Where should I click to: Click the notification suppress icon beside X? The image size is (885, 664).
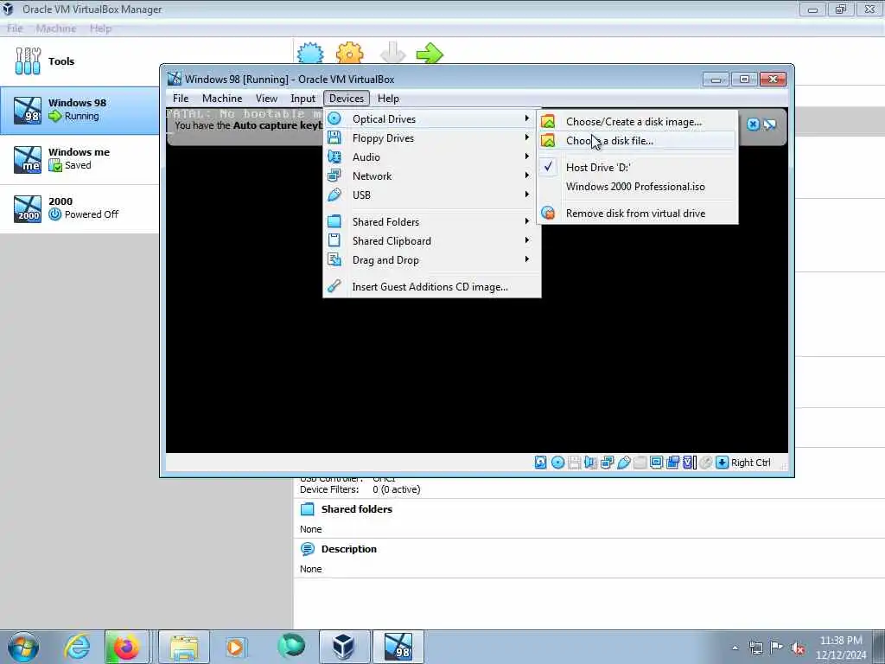[770, 124]
